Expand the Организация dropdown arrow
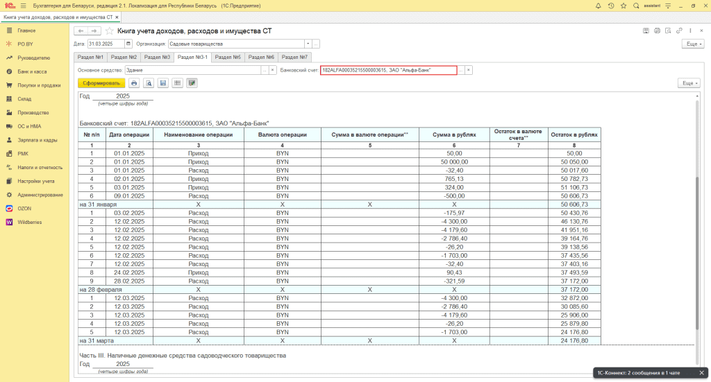This screenshot has height=382, width=711. pyautogui.click(x=308, y=44)
